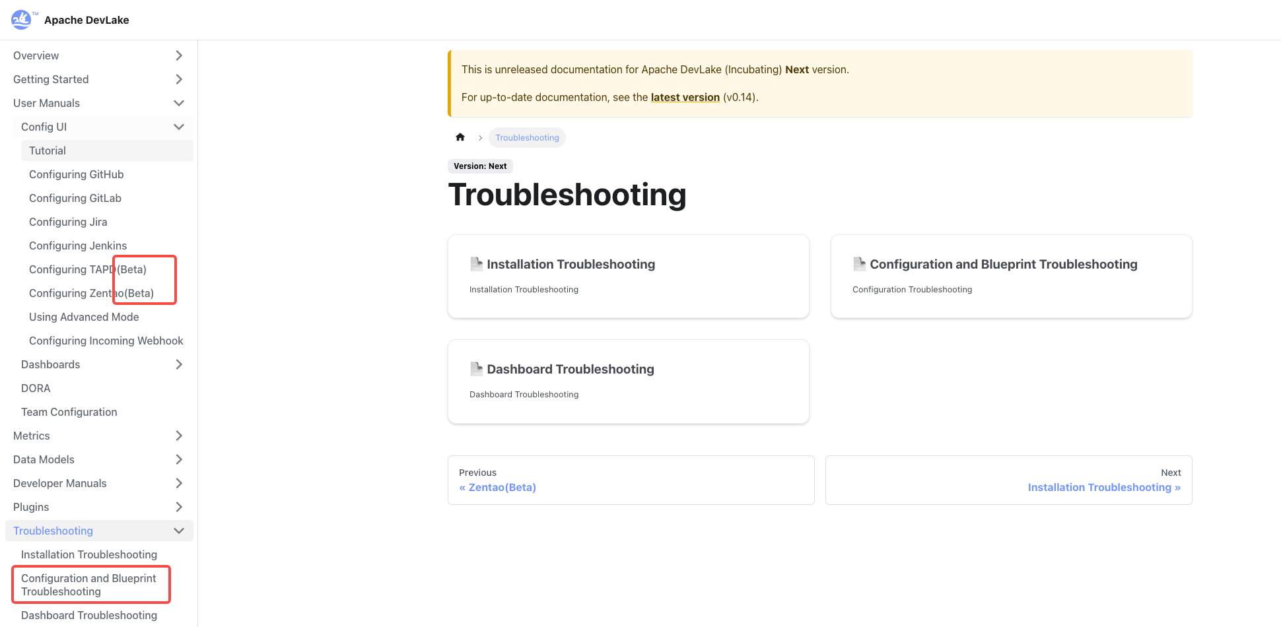The height and width of the screenshot is (627, 1281).
Task: Go to next page Installation Troubleshooting
Action: 1009,480
